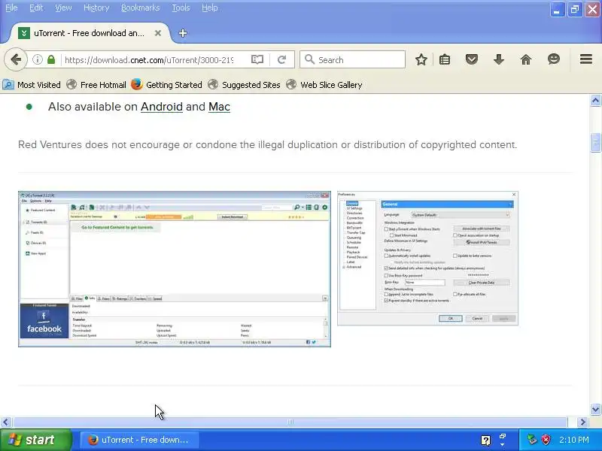The width and height of the screenshot is (602, 451).
Task: Open the Edit menu
Action: pyautogui.click(x=36, y=8)
